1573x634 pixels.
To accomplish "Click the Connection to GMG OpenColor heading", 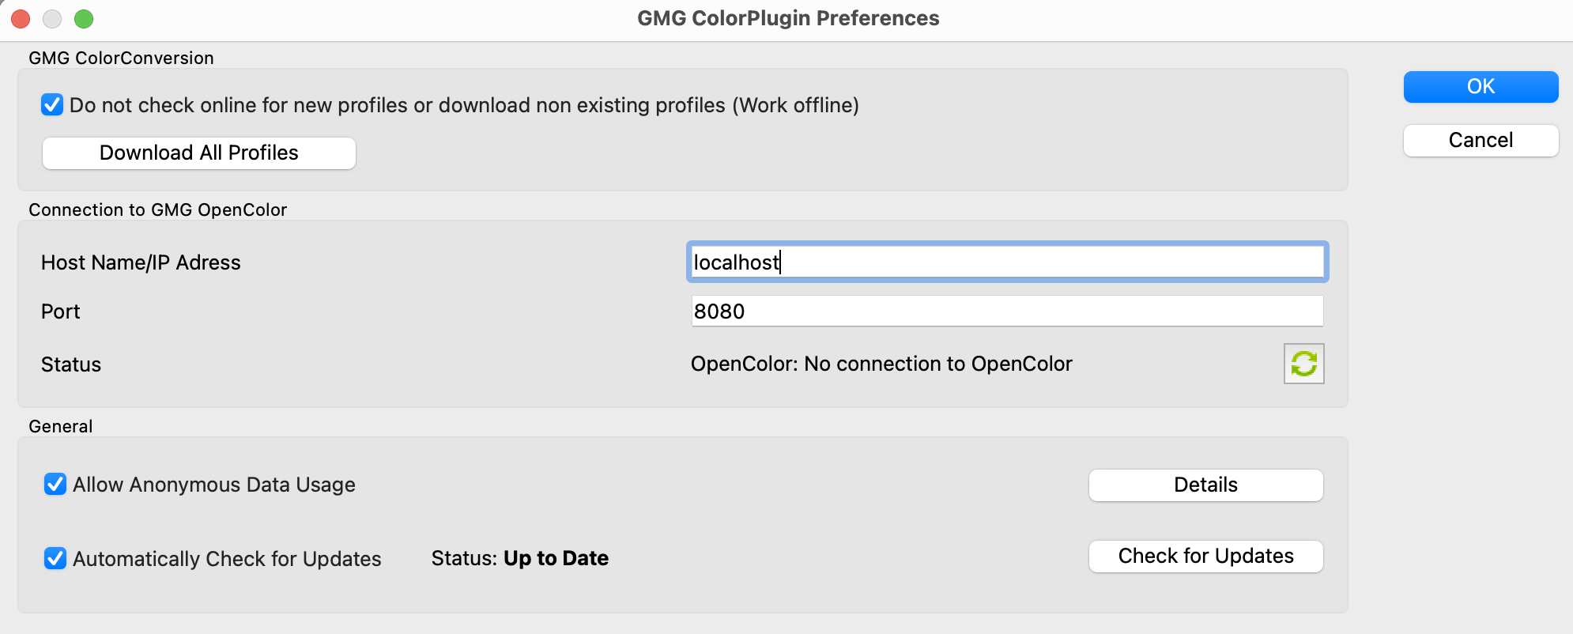I will click(x=157, y=209).
